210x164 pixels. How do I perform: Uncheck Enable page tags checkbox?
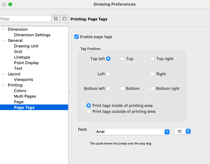77,37
